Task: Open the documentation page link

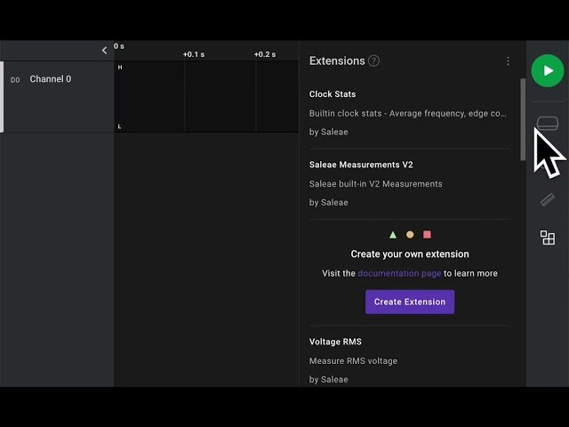Action: (399, 273)
